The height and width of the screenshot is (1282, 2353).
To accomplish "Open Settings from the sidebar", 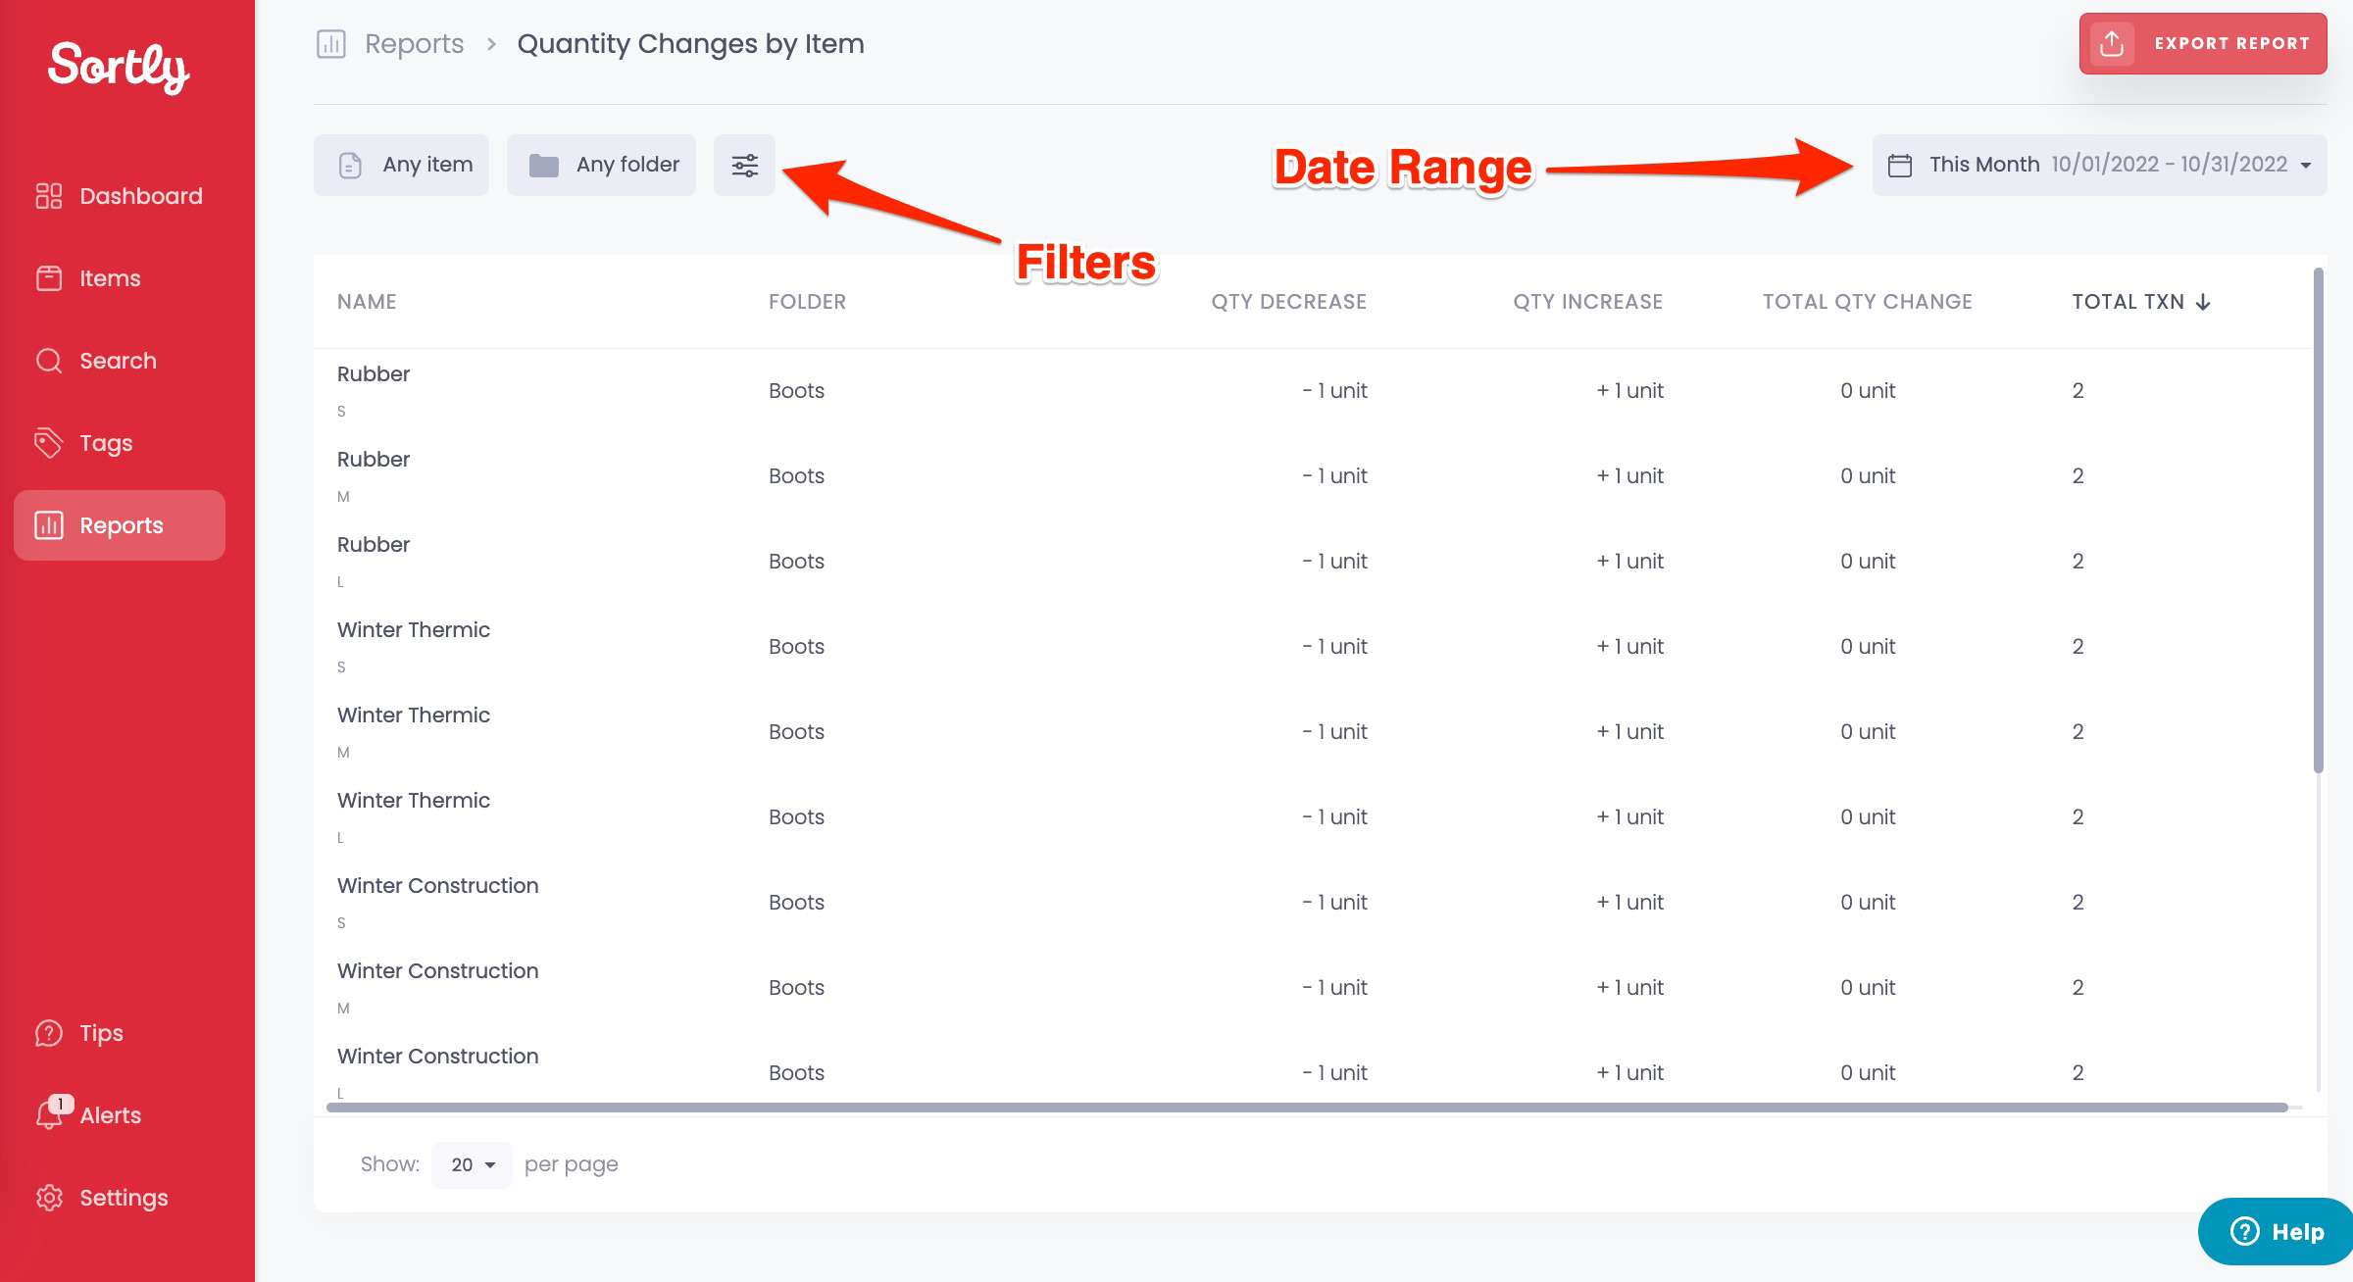I will tap(120, 1198).
